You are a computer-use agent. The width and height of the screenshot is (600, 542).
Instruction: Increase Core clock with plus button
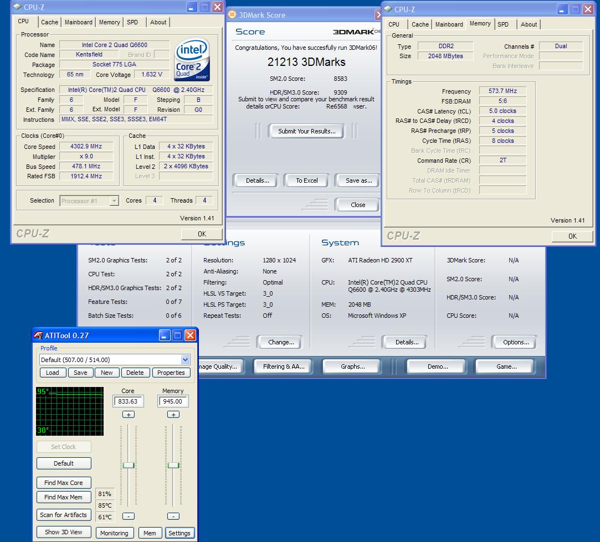pyautogui.click(x=129, y=415)
